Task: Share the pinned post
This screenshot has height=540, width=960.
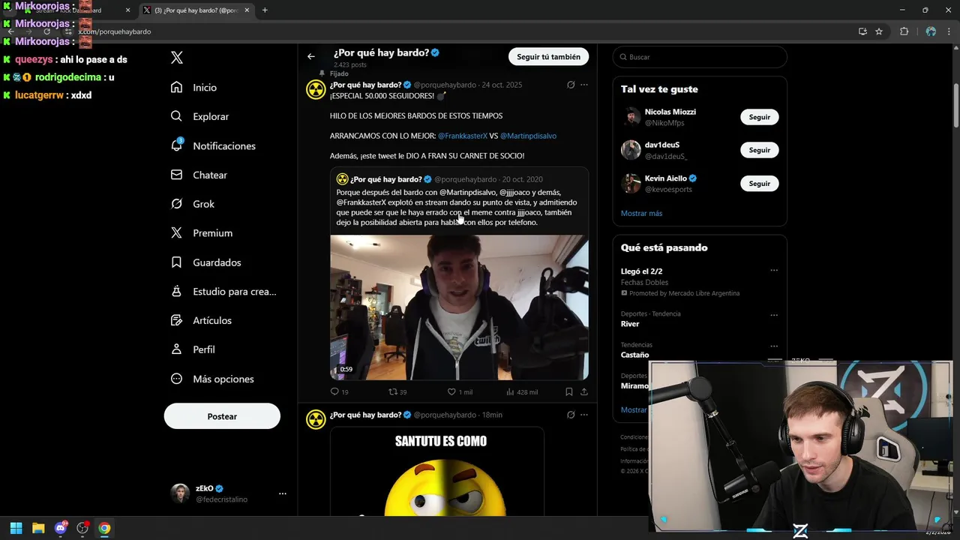Action: (584, 391)
